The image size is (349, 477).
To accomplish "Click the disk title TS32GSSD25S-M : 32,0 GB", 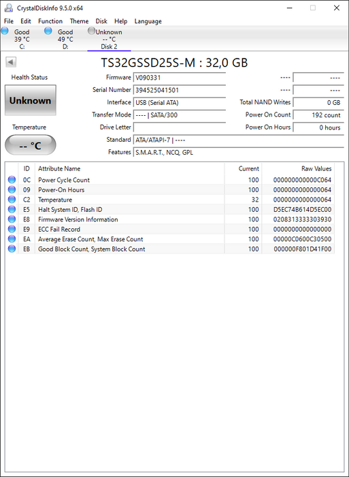I will tap(174, 63).
